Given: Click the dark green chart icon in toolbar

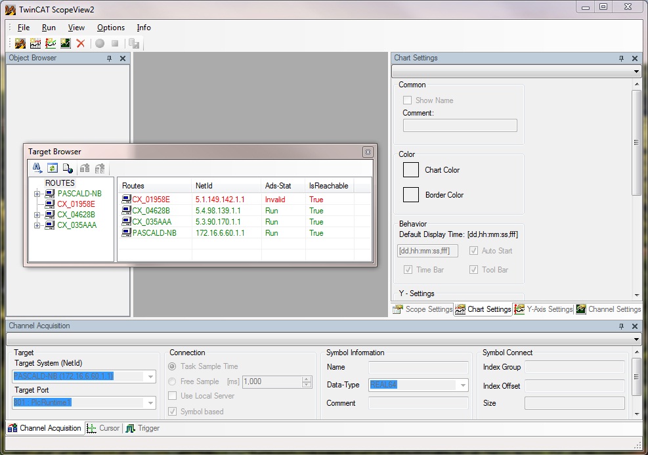Looking at the screenshot, I should click(66, 43).
